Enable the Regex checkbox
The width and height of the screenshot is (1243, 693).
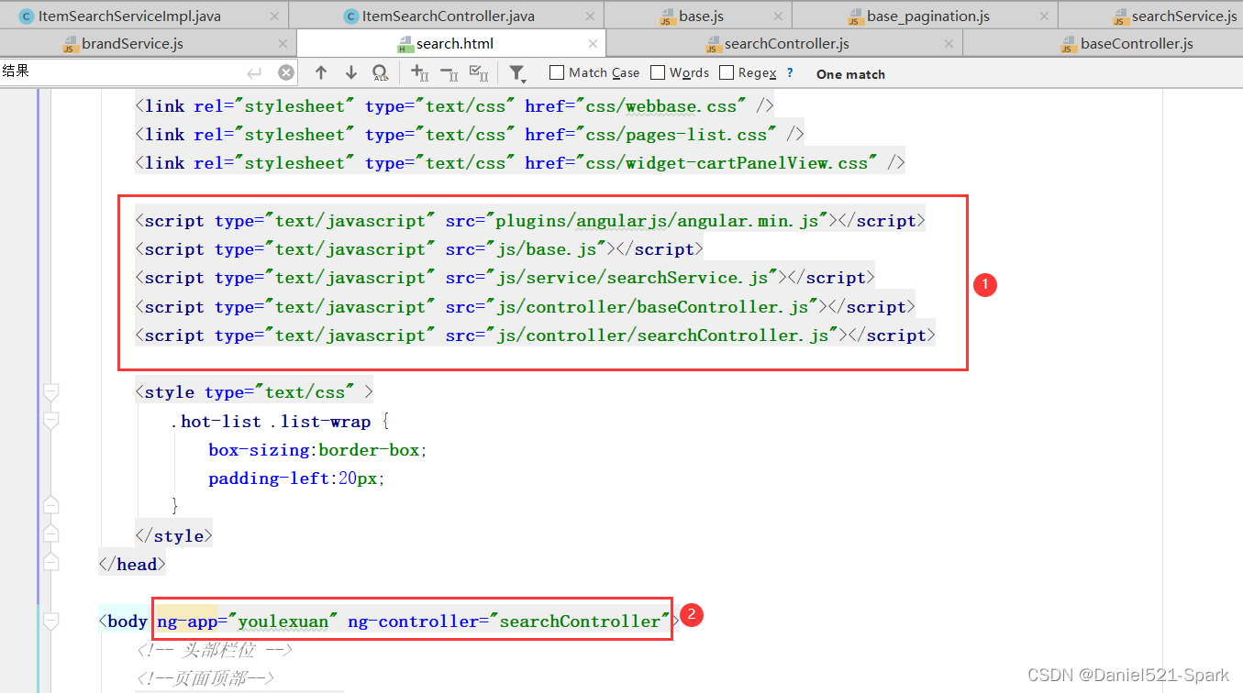click(x=727, y=72)
